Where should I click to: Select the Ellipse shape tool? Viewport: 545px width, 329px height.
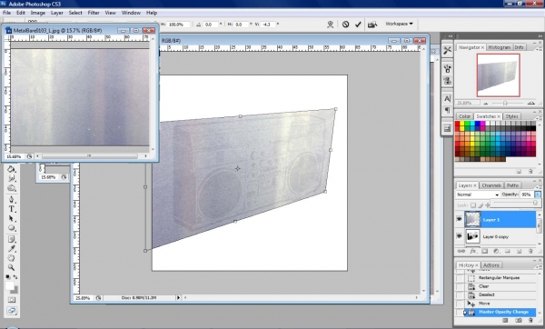tap(11, 228)
